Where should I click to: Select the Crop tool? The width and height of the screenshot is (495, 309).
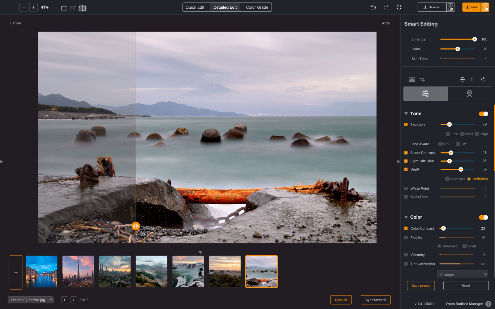pos(422,79)
